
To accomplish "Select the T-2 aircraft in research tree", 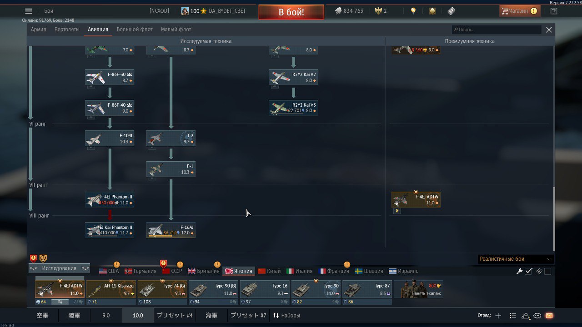I will pos(171,139).
